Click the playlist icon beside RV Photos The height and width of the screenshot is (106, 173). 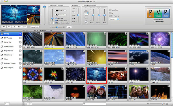(x=2, y=38)
